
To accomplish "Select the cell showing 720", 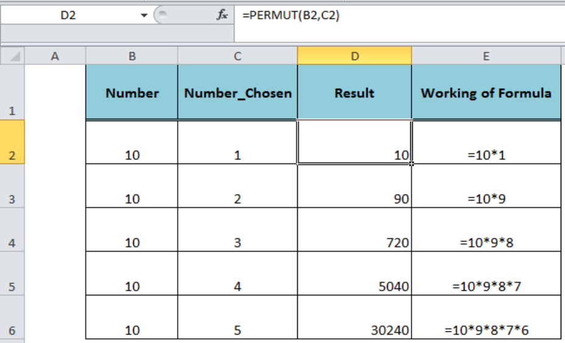I will point(354,230).
